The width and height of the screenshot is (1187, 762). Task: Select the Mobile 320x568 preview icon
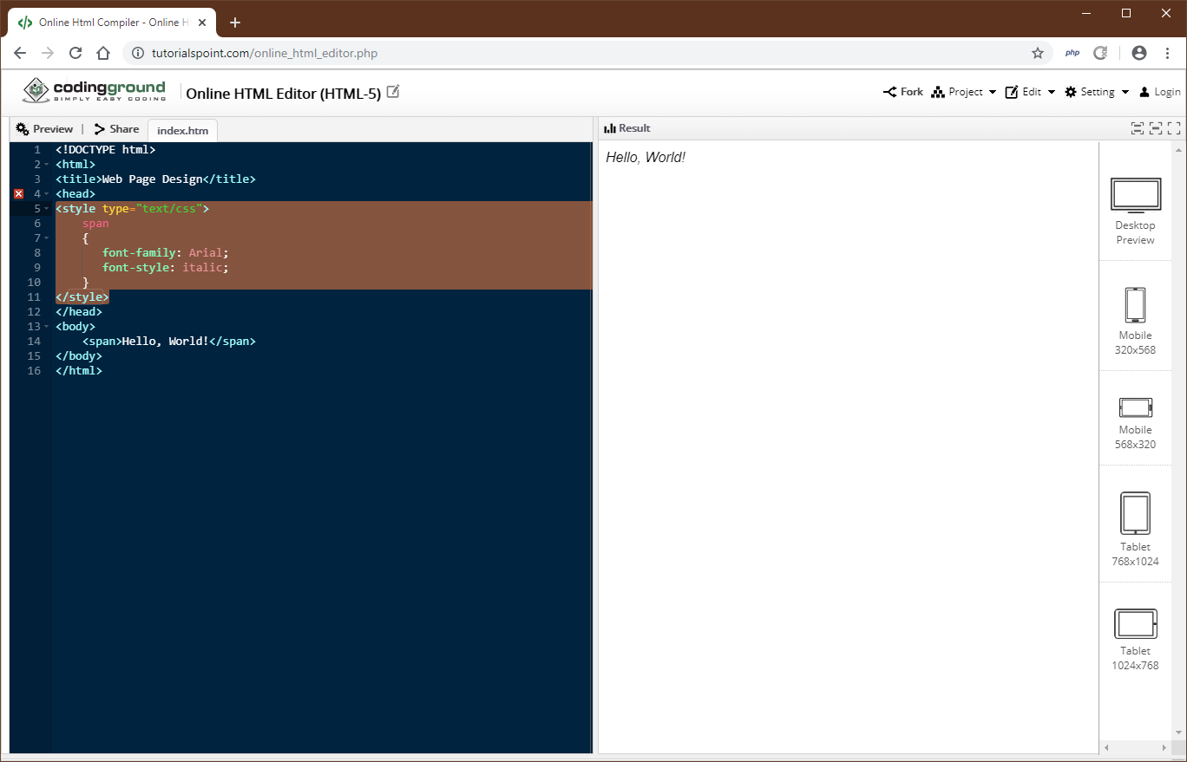[x=1135, y=305]
